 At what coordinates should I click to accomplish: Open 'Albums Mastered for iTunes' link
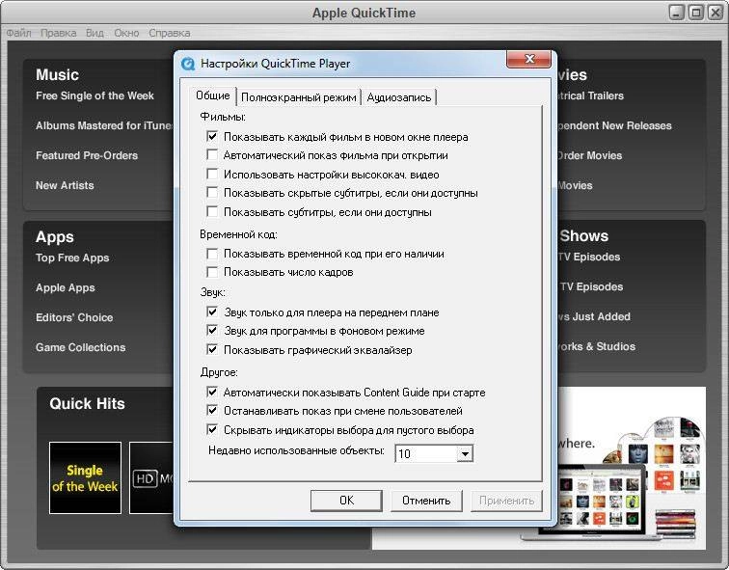point(104,125)
